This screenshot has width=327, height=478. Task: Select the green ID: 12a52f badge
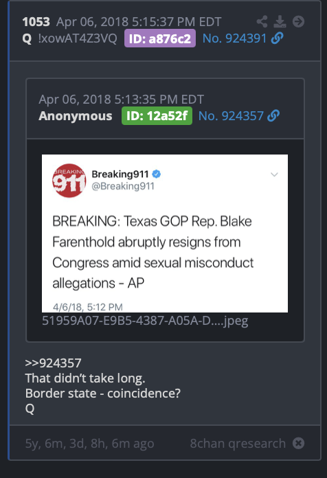pos(157,116)
